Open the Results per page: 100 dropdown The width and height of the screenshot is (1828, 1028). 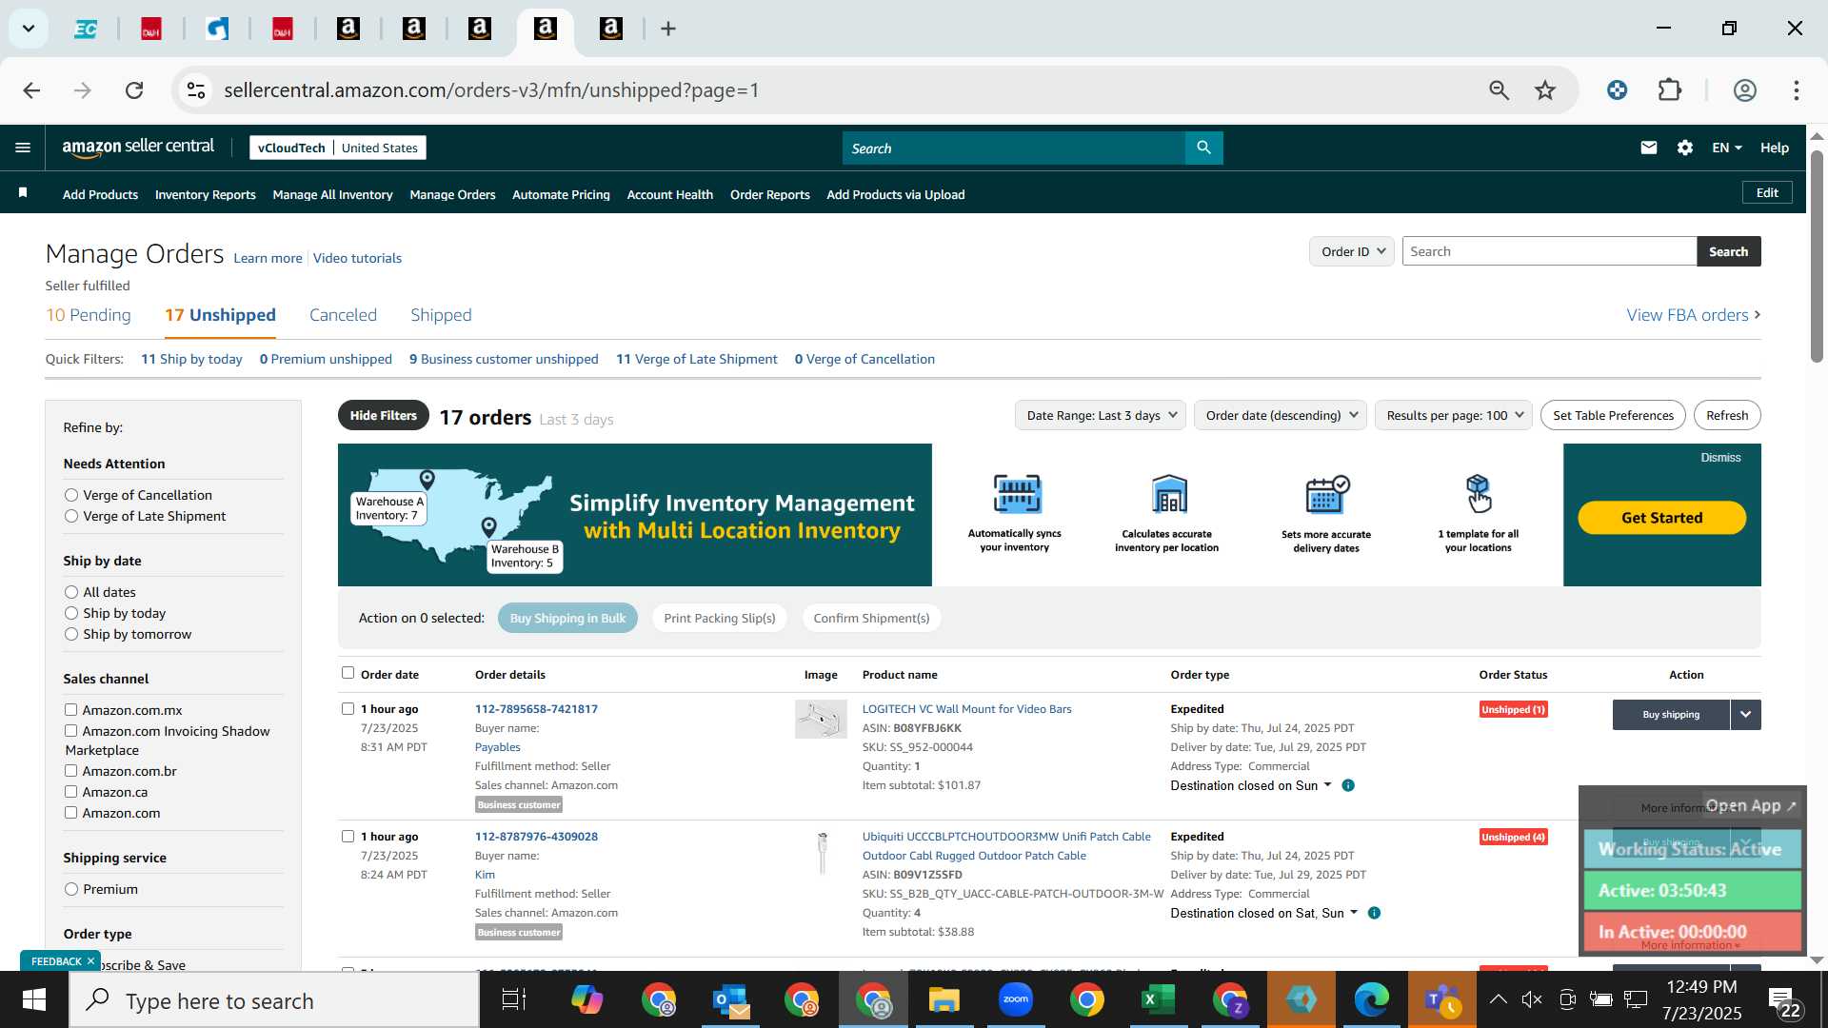pos(1454,415)
